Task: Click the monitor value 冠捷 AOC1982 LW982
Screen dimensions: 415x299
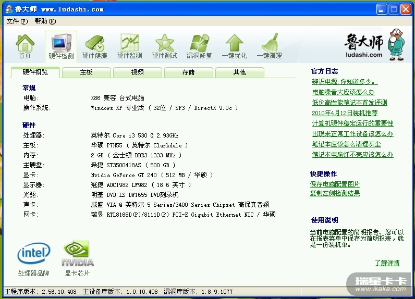Action: pyautogui.click(x=141, y=185)
